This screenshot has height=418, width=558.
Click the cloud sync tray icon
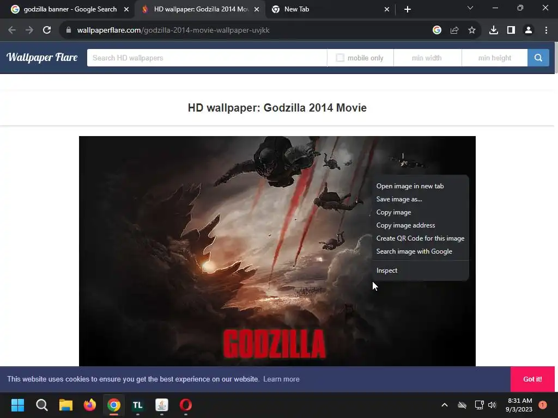click(462, 405)
